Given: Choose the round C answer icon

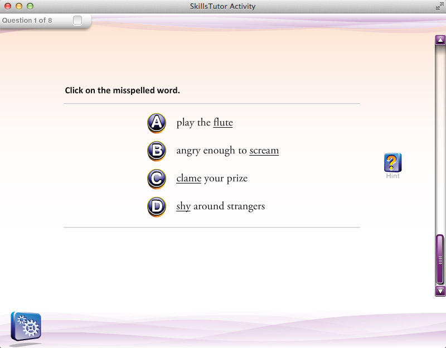Looking at the screenshot, I should click(x=157, y=178).
